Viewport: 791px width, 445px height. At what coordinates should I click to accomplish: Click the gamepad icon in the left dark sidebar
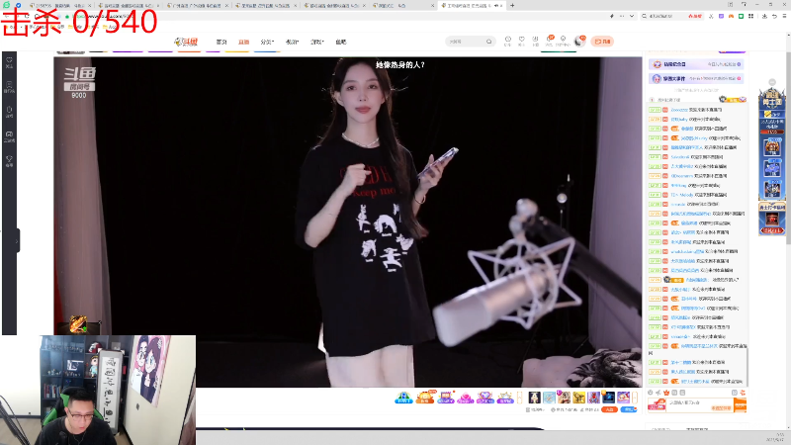[x=9, y=136]
